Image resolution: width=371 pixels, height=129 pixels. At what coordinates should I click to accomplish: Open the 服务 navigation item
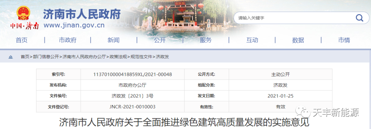[x=206, y=40]
